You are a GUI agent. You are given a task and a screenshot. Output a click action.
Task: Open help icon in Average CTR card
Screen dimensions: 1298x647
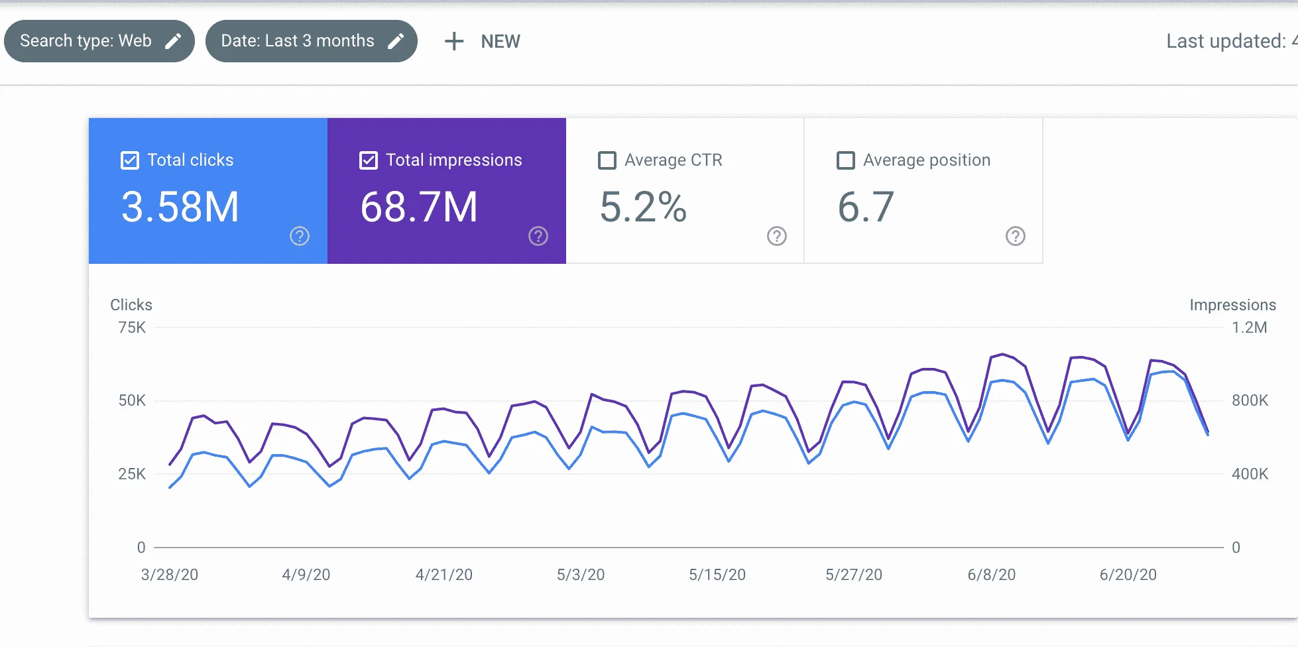[777, 236]
